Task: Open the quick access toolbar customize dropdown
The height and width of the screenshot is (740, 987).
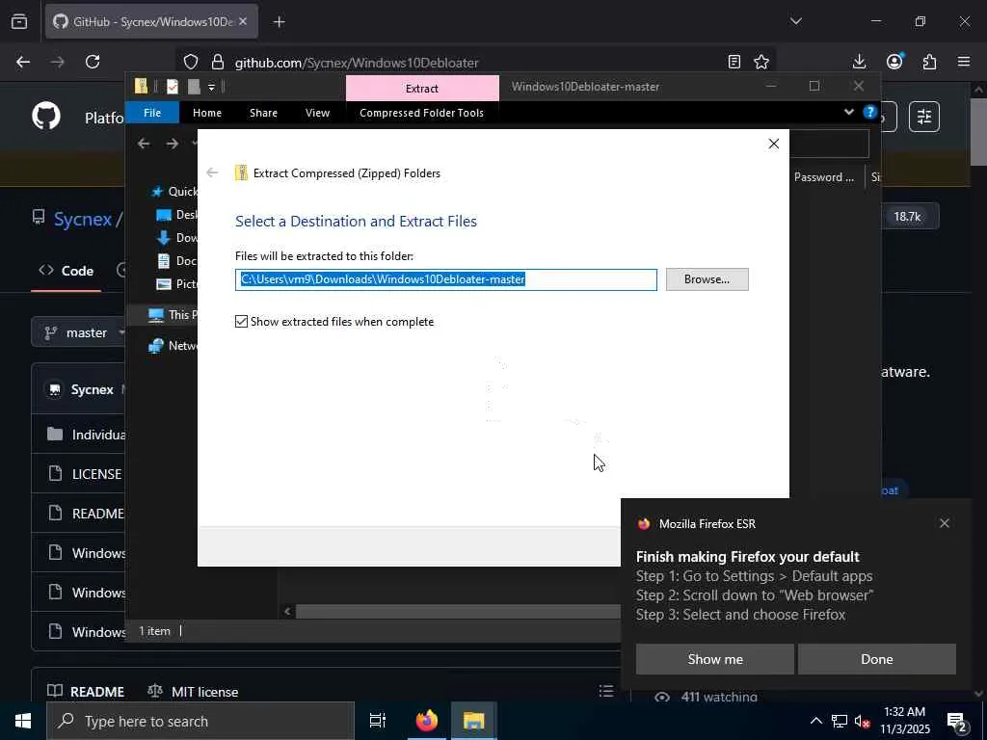Action: point(211,87)
